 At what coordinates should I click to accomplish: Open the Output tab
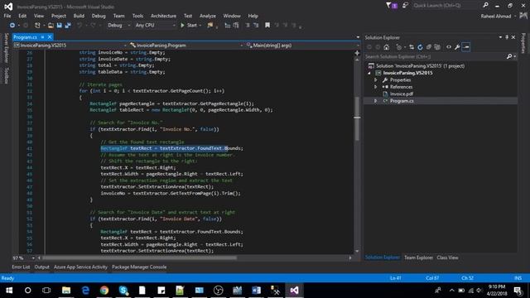pos(42,267)
